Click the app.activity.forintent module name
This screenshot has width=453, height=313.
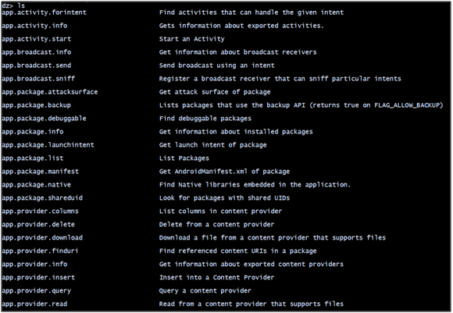(44, 12)
